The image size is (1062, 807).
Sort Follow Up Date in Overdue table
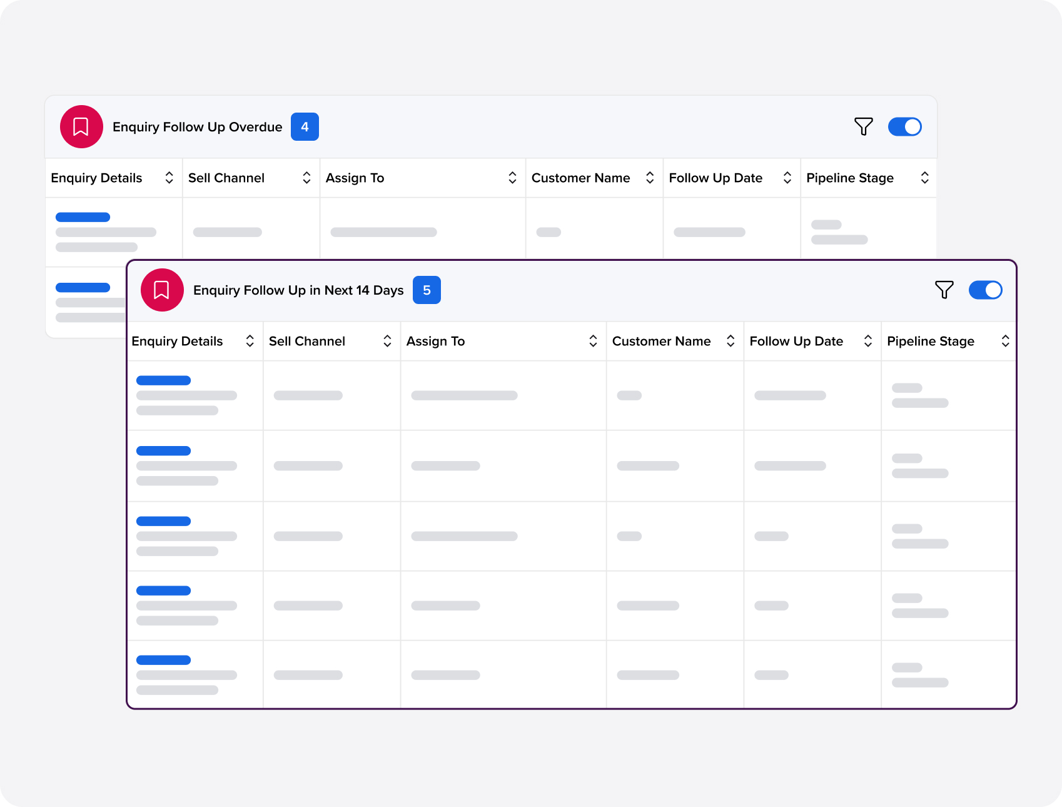pos(787,178)
